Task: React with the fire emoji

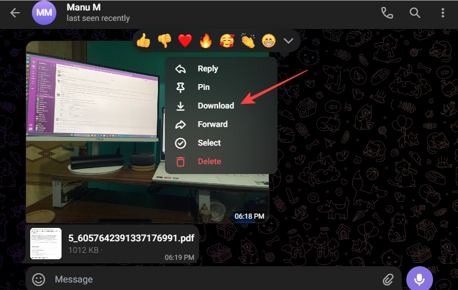Action: click(x=205, y=41)
